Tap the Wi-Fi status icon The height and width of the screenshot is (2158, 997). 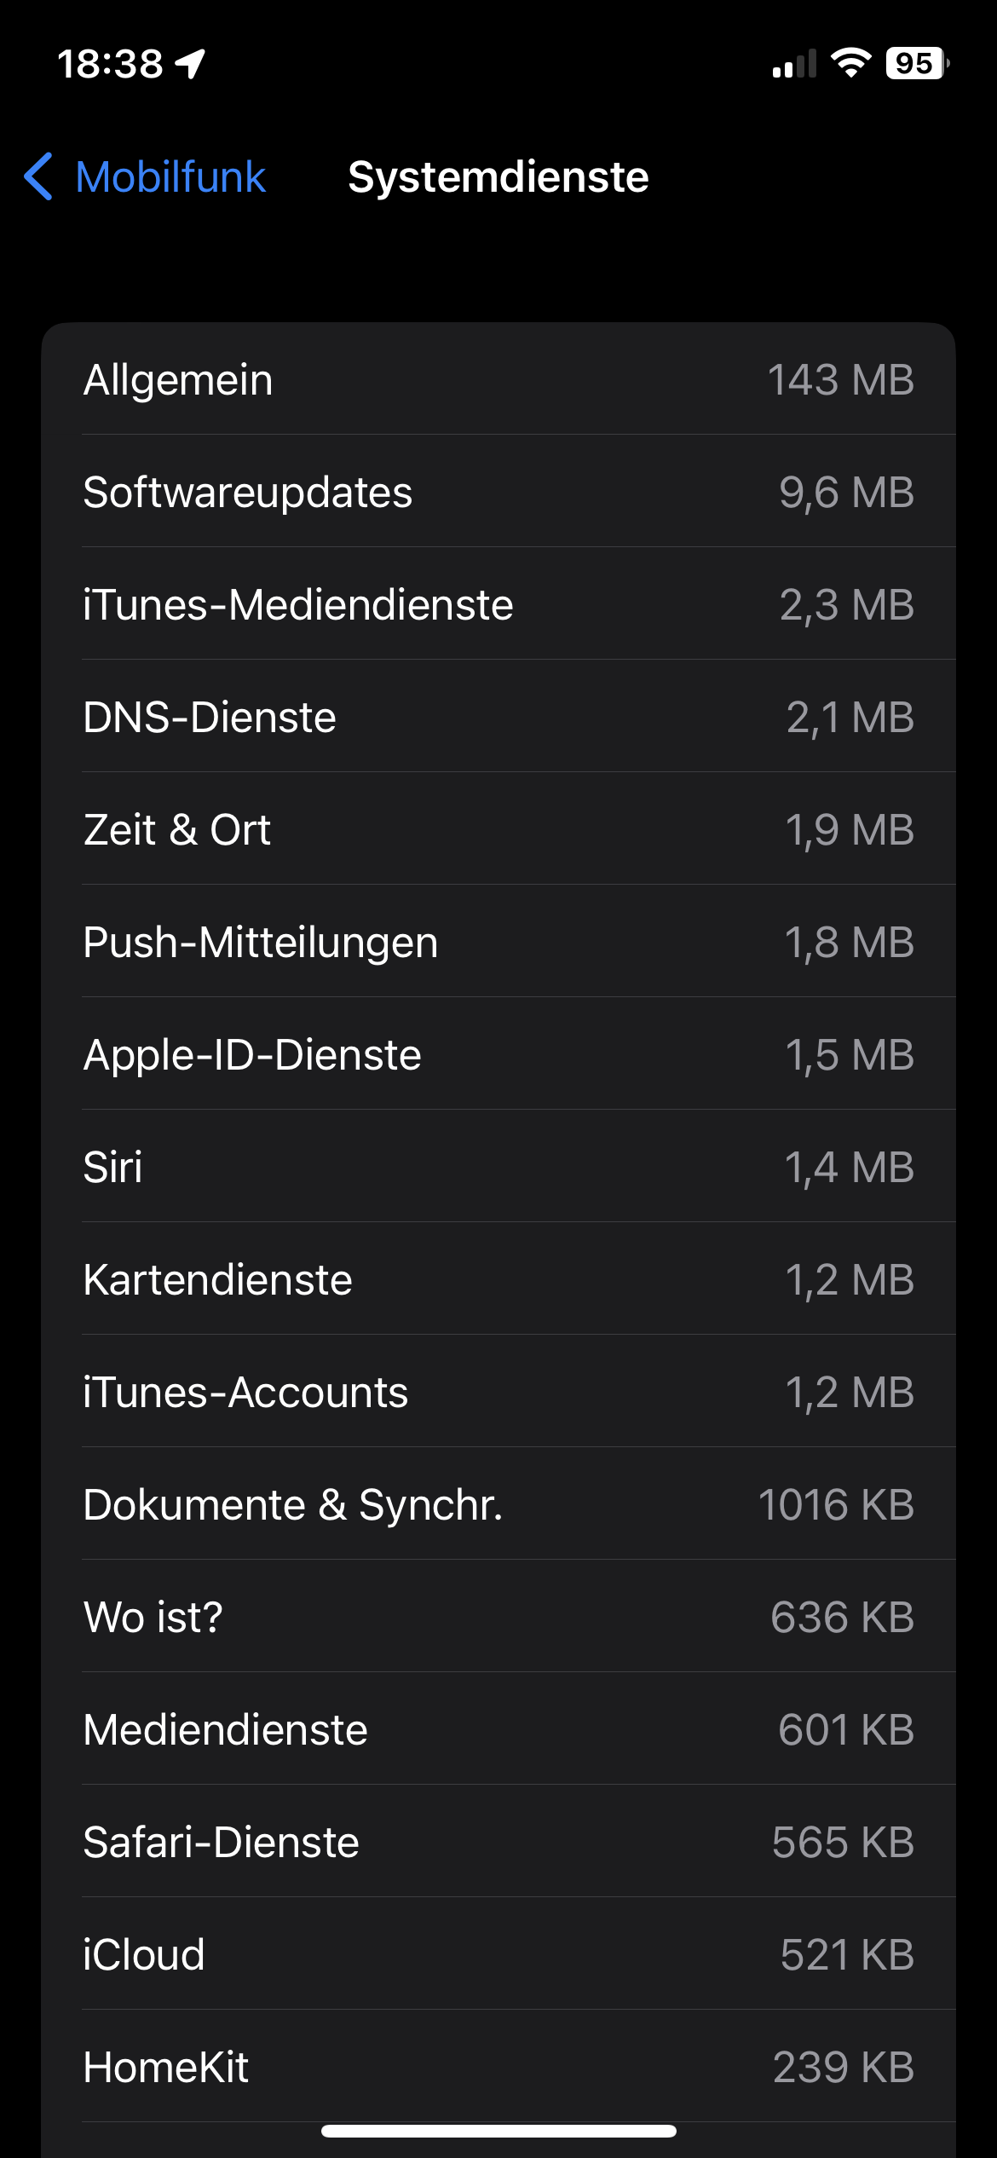(850, 63)
